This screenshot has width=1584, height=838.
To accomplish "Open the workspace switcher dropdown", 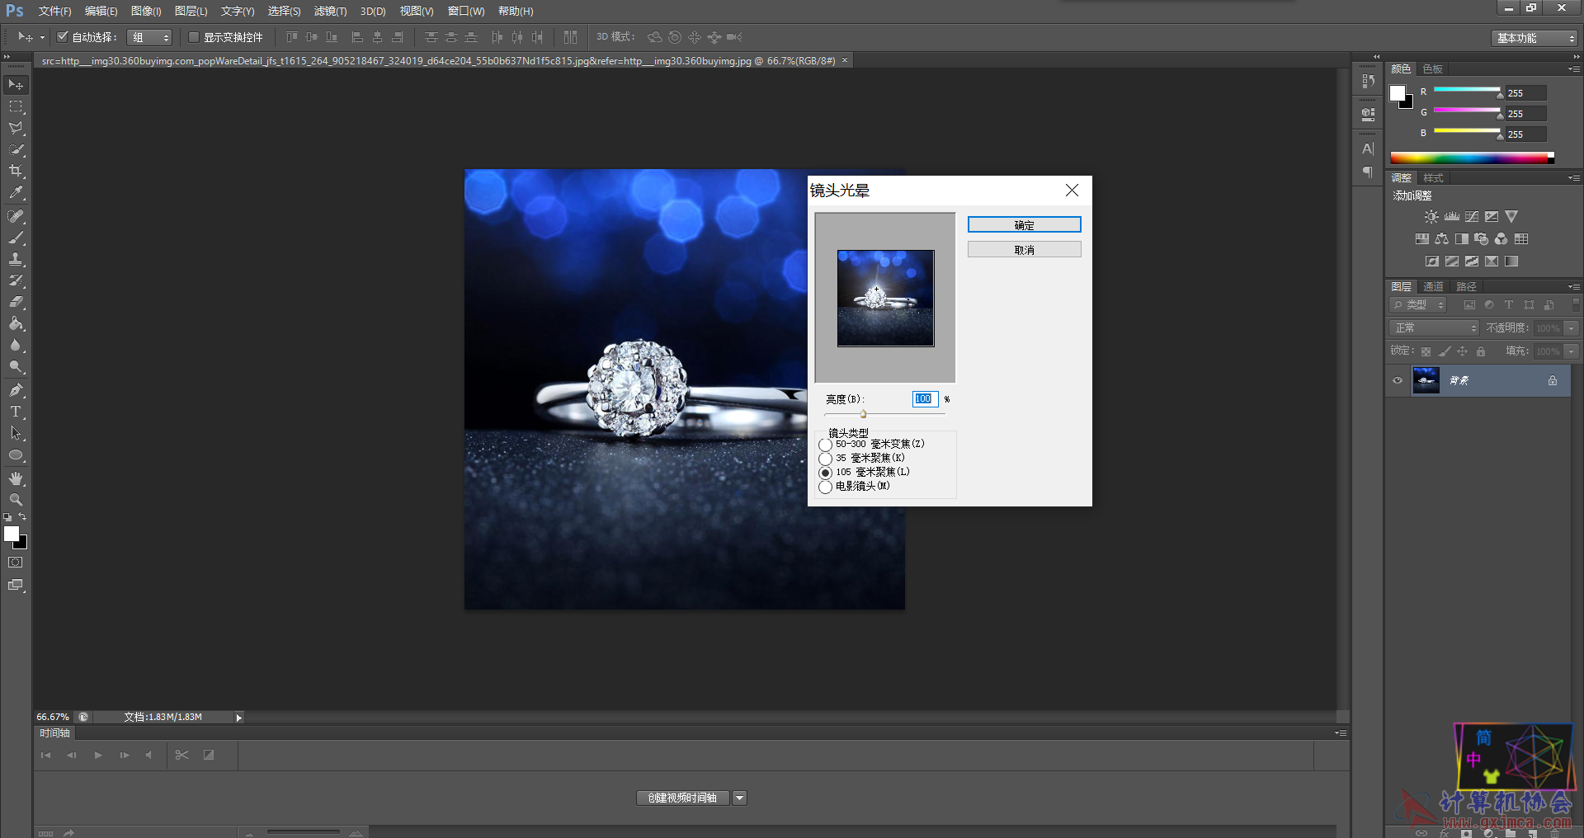I will pos(1534,38).
